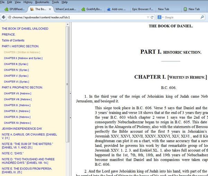Screen dimensions: 208x176
Task: Click the reload button in the URL bar
Action: [x=152, y=17]
